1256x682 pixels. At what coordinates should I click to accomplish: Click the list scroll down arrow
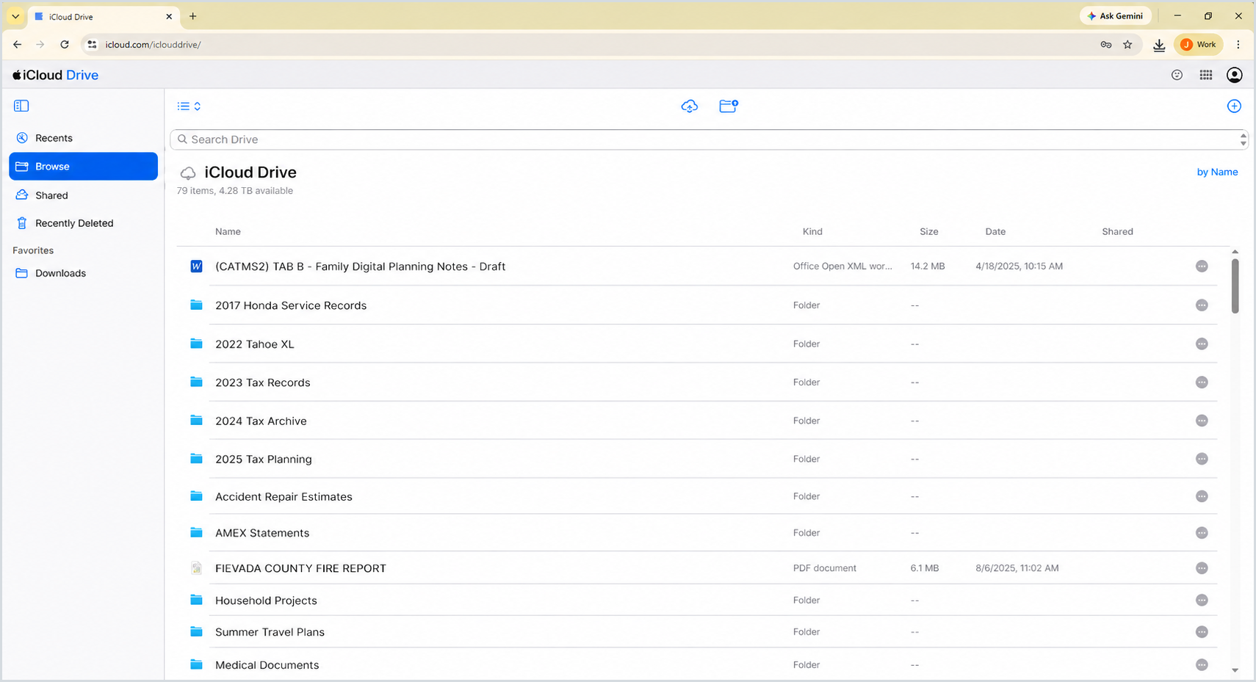coord(1235,670)
